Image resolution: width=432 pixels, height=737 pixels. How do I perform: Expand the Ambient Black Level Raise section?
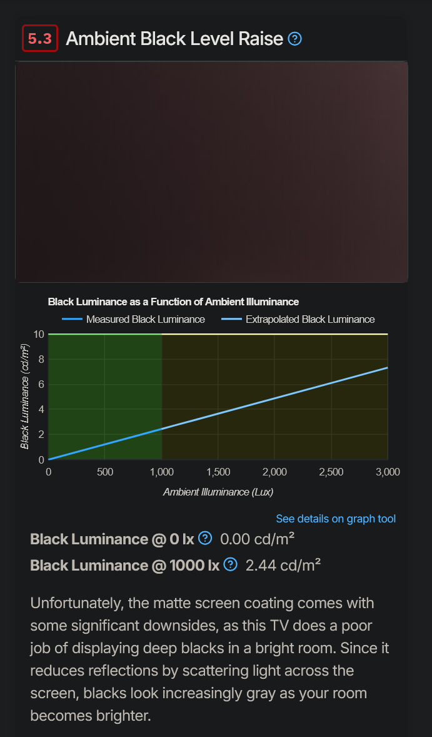tap(175, 38)
